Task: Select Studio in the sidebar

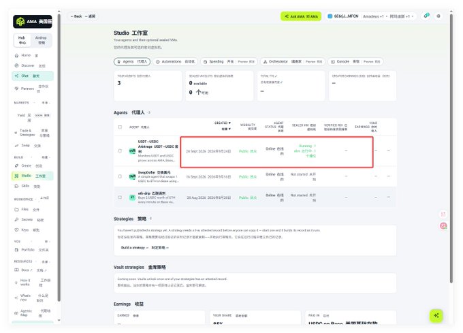Action: [33, 176]
